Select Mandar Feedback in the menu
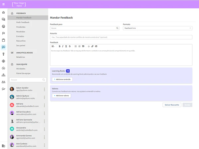Screen dimensions: 199x149 coord(28,18)
